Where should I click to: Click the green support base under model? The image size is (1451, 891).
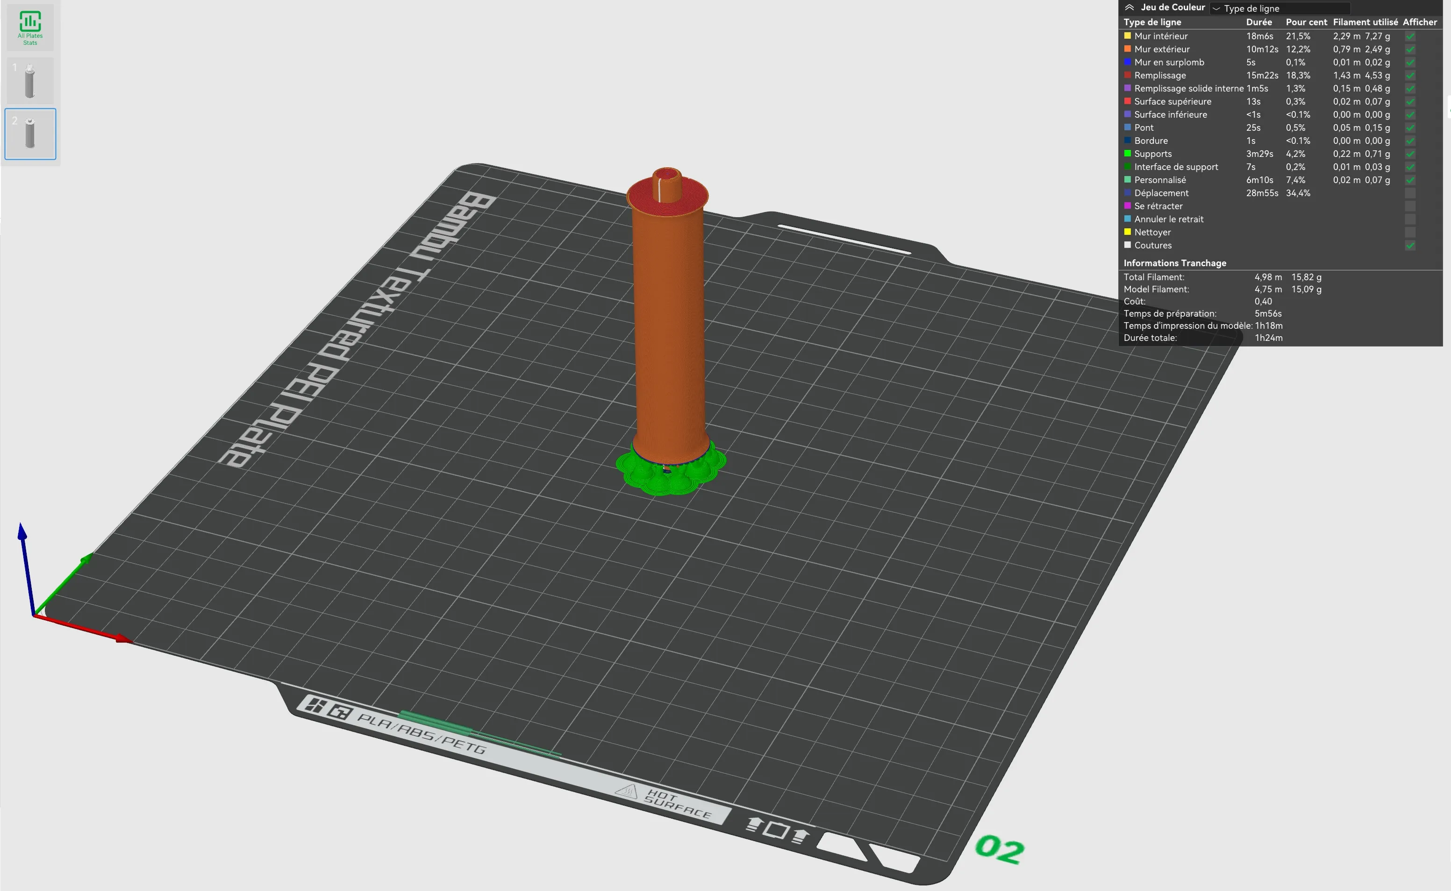[x=671, y=474]
